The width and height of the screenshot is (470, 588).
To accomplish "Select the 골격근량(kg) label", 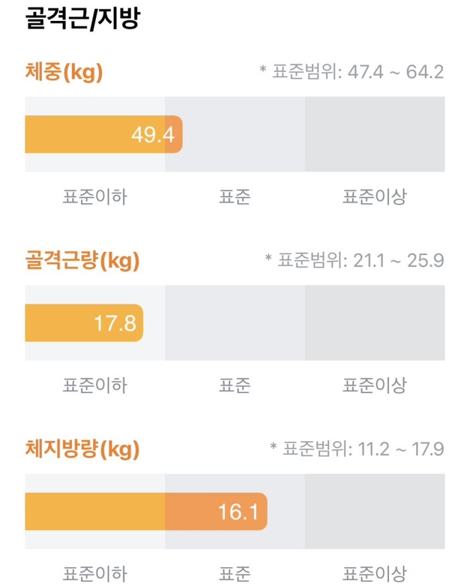I will pyautogui.click(x=82, y=260).
